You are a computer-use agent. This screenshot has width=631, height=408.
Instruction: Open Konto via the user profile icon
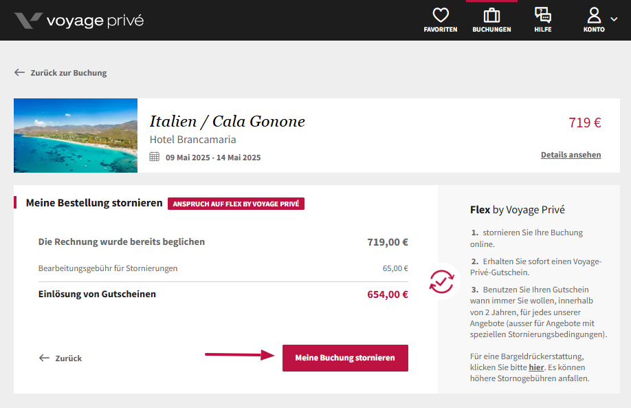point(594,15)
